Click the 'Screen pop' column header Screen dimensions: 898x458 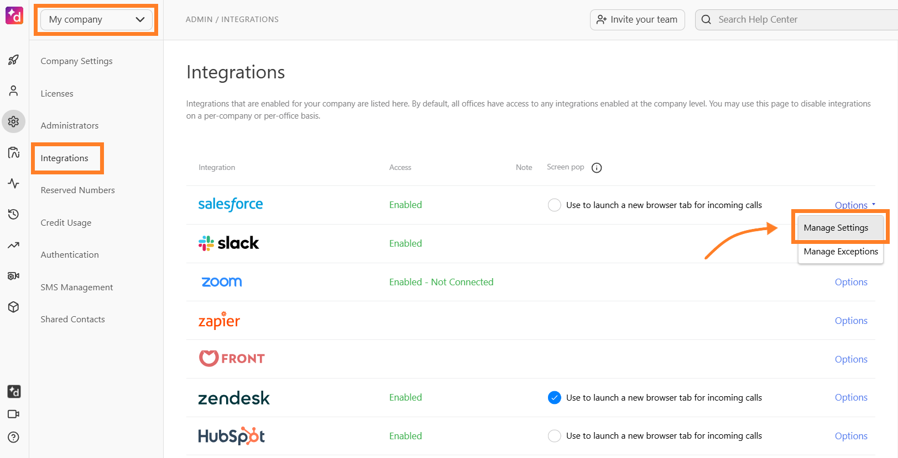pos(566,167)
